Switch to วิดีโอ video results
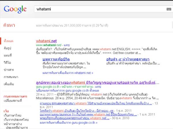This screenshot has height=129, width=173. tap(7, 62)
